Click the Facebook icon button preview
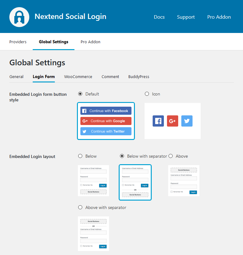Image resolution: width=243 pixels, height=255 pixels. pos(158,121)
